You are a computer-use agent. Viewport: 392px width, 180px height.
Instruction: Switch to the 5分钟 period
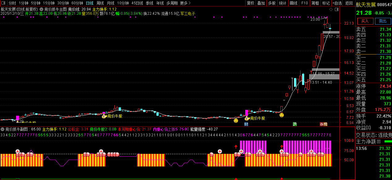tap(36, 3)
